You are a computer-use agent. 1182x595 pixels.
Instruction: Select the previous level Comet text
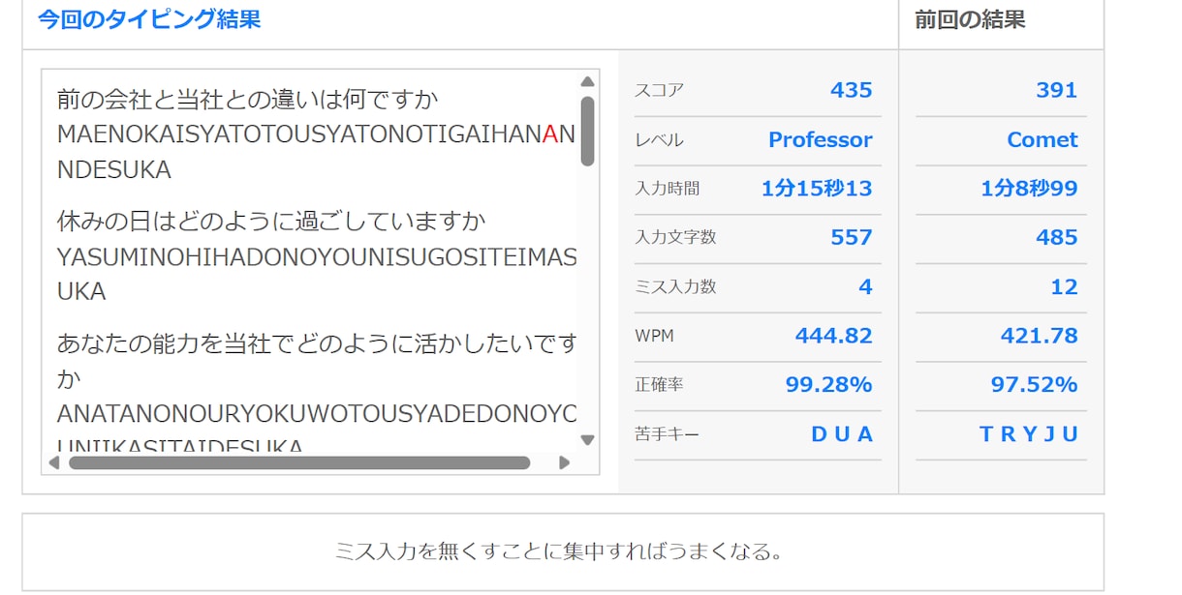pyautogui.click(x=1042, y=139)
